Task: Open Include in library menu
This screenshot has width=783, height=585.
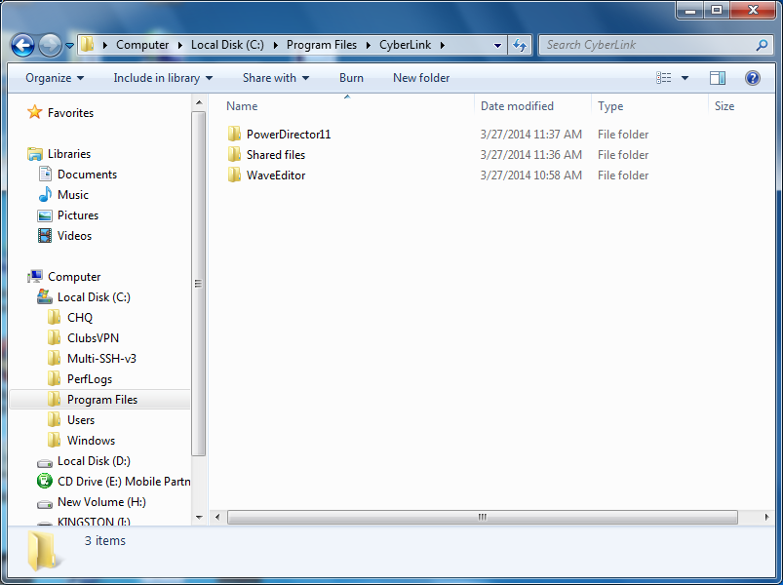Action: click(163, 78)
